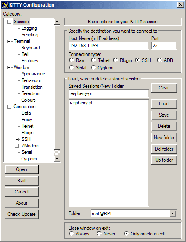Click the KiTTY icon in the title bar
186x242 pixels.
5,5
